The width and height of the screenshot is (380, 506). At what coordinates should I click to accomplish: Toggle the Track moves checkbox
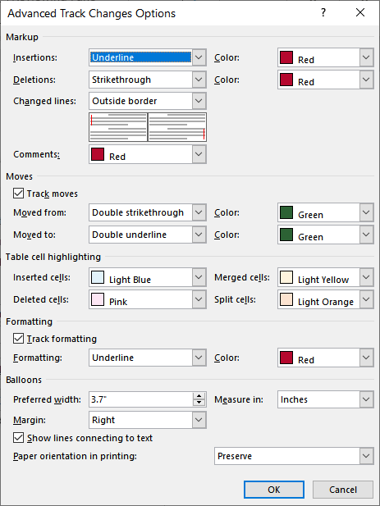coord(18,194)
